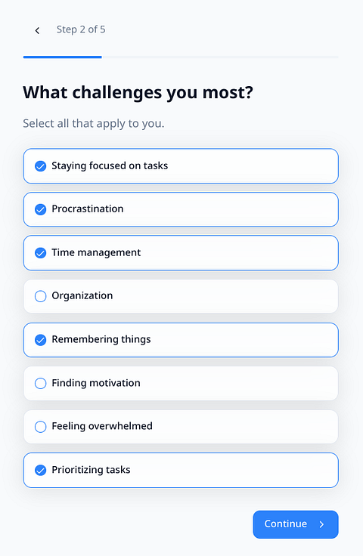Click the Time management option label

pyautogui.click(x=96, y=252)
